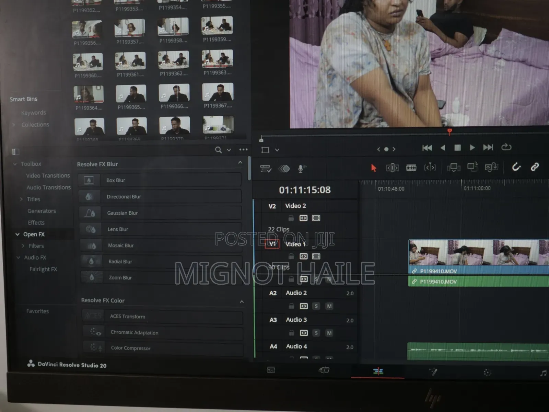Stop playback in the viewer
Screen dimensions: 549x412
click(x=457, y=148)
